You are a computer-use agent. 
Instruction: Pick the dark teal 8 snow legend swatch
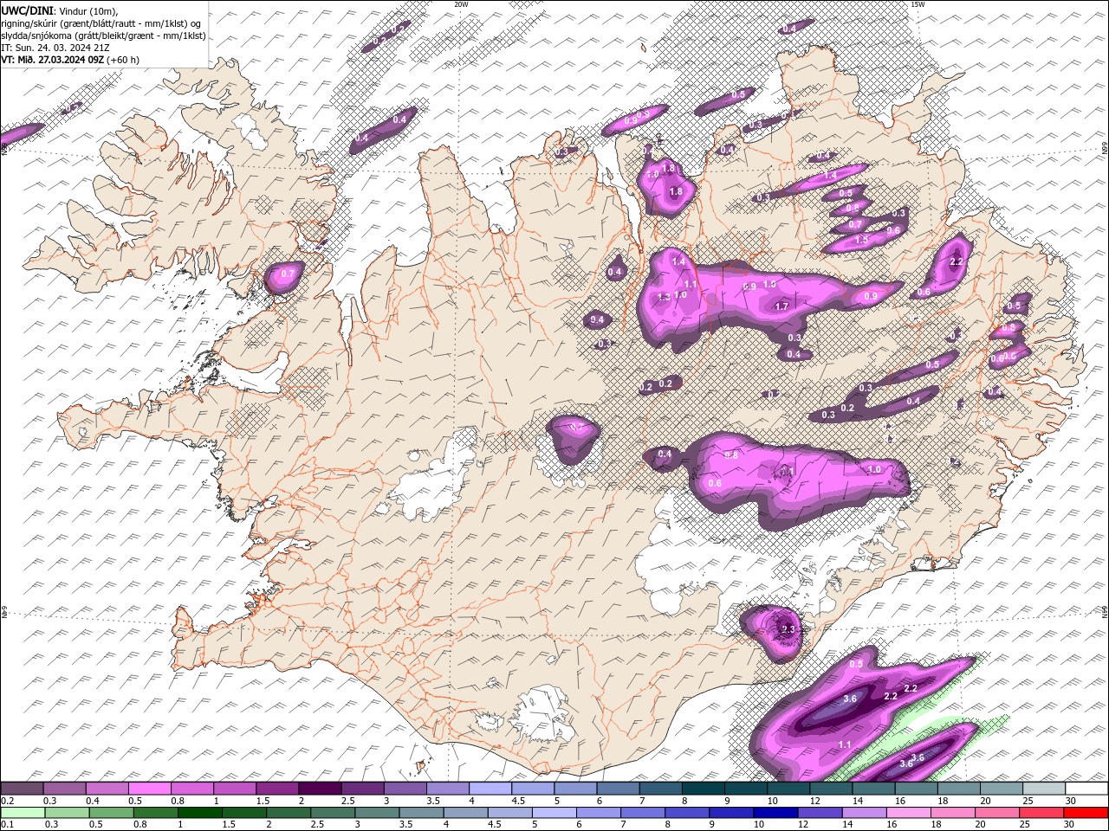tap(704, 789)
